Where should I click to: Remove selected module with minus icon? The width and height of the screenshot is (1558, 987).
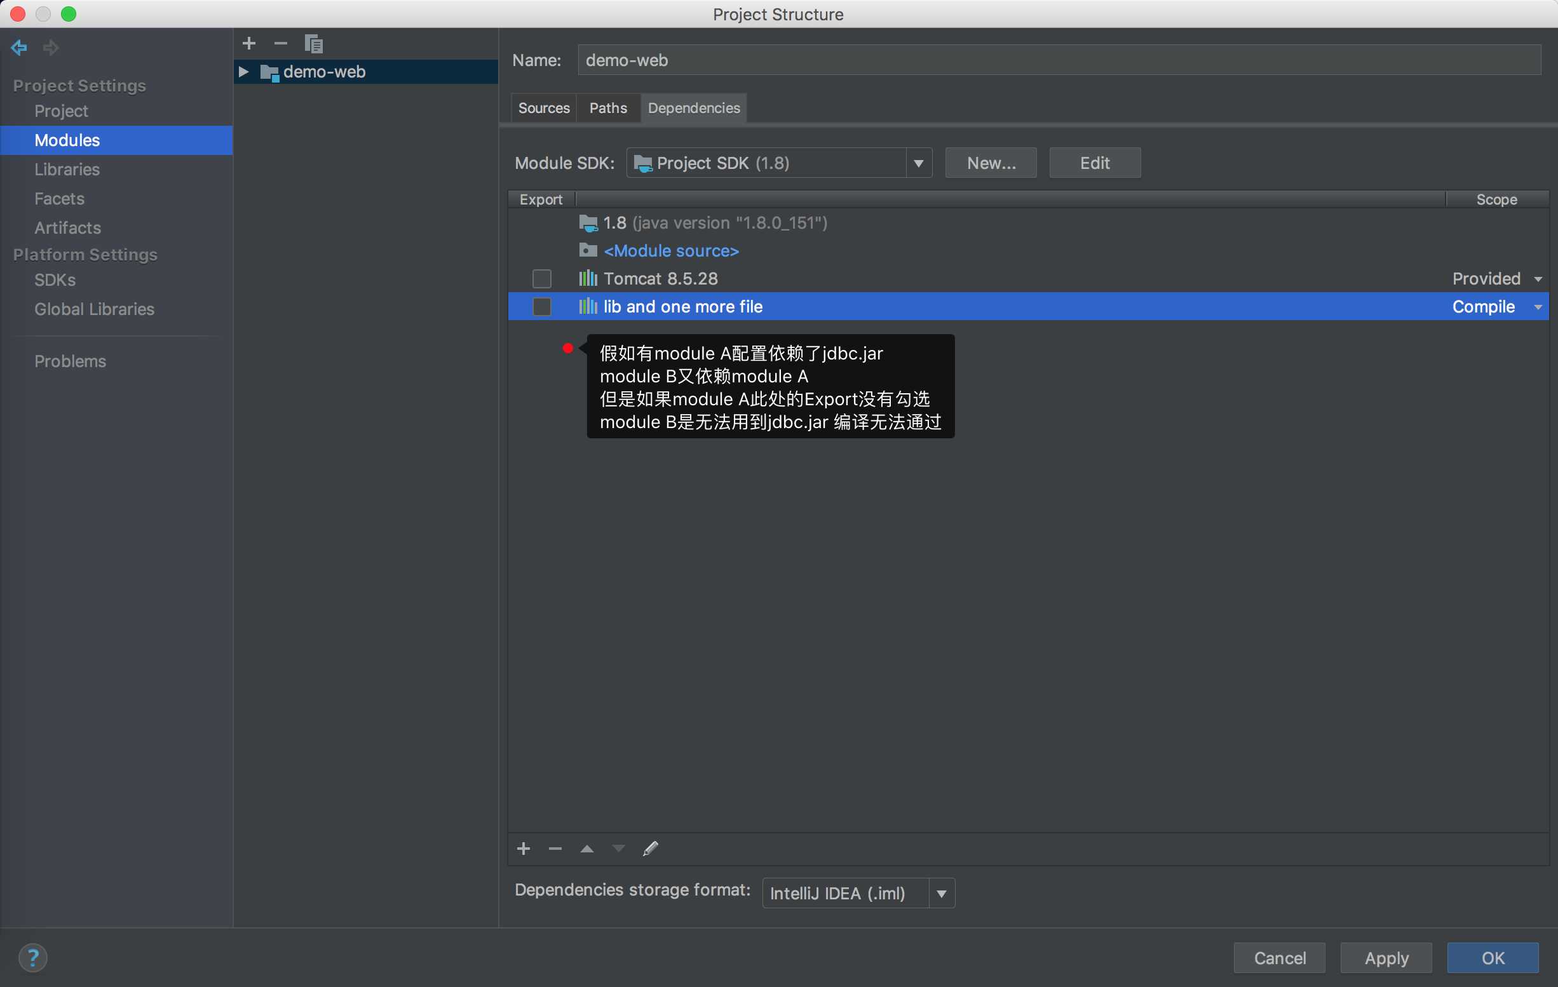(280, 43)
